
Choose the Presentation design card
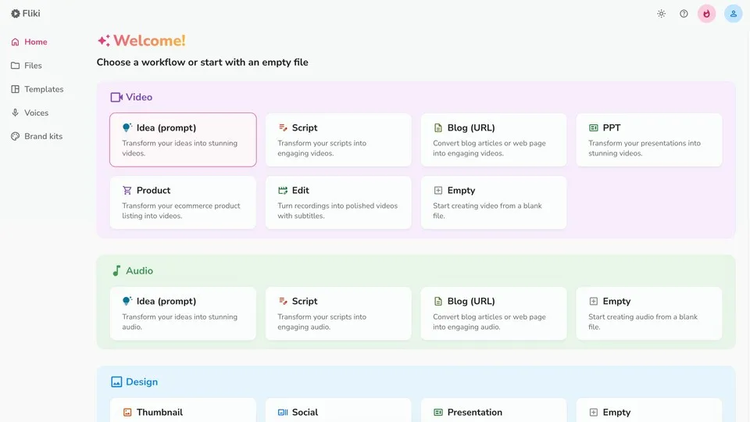click(x=494, y=410)
